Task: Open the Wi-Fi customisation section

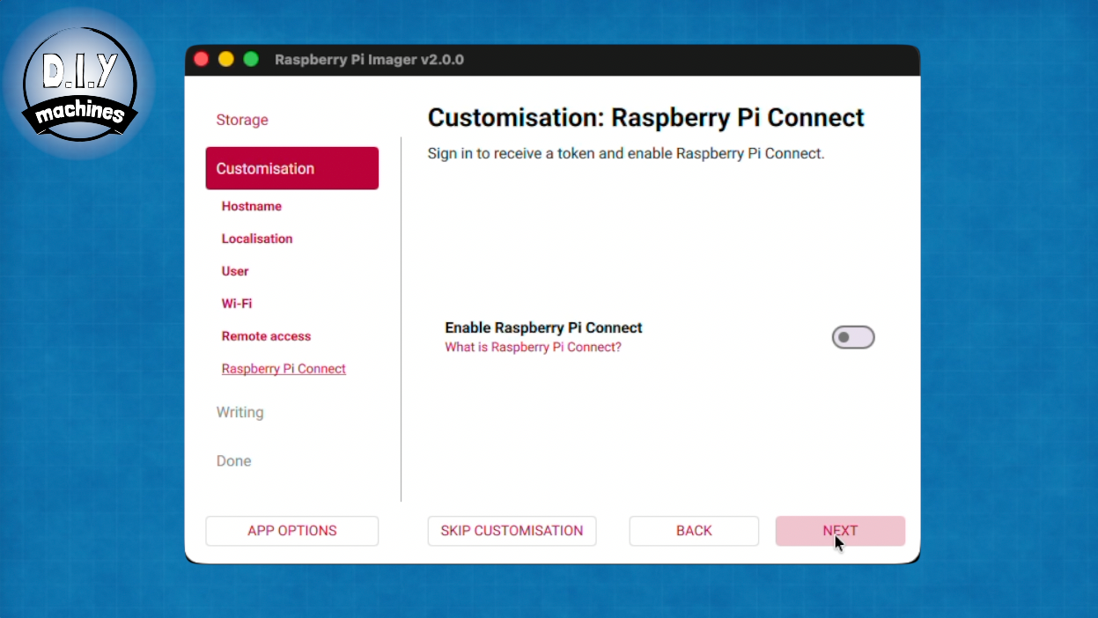Action: [x=237, y=304]
